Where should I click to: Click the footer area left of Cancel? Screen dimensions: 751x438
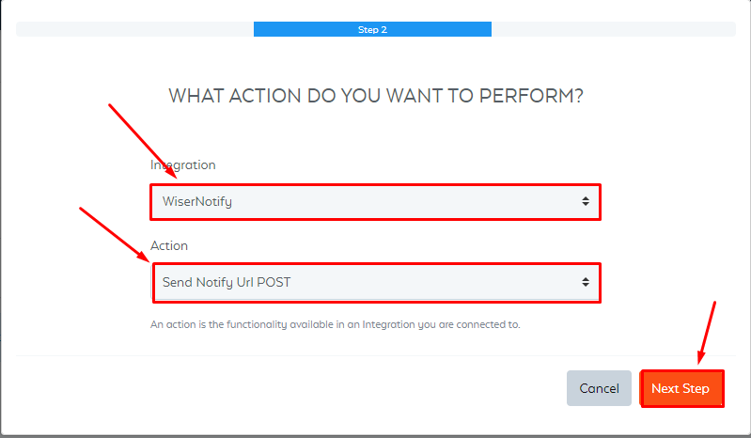[282, 388]
